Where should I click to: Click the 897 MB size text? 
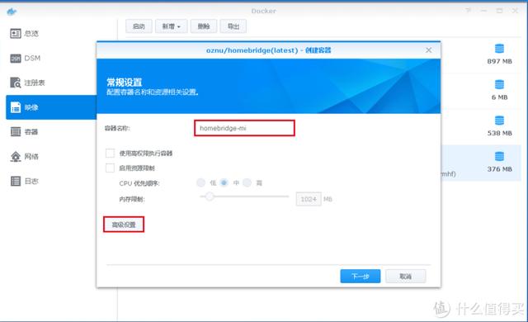[x=499, y=61]
